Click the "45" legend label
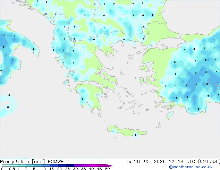220x170 pixels. click(100, 169)
